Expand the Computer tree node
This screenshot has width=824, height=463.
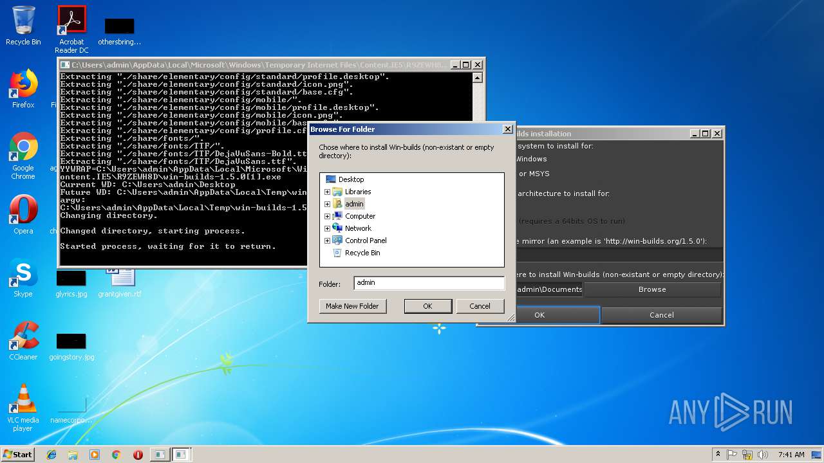(x=327, y=216)
